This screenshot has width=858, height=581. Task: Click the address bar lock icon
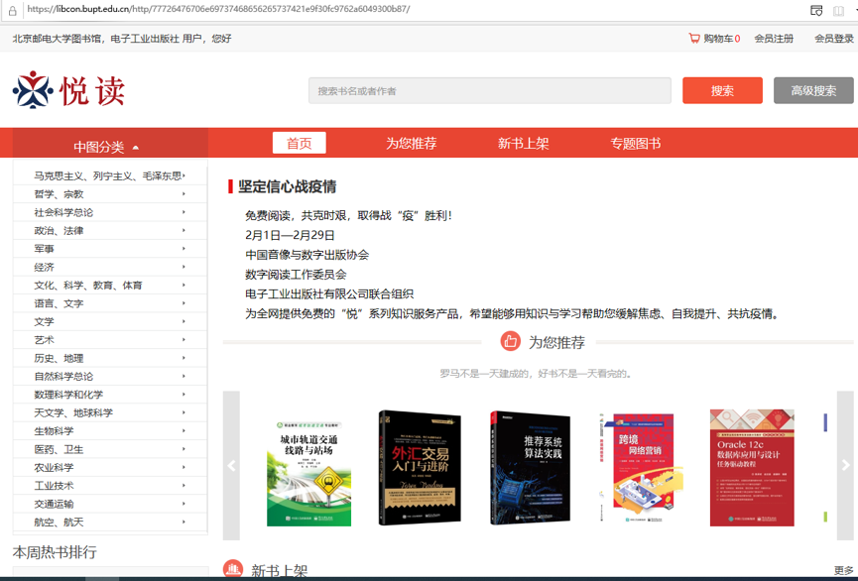click(x=13, y=10)
